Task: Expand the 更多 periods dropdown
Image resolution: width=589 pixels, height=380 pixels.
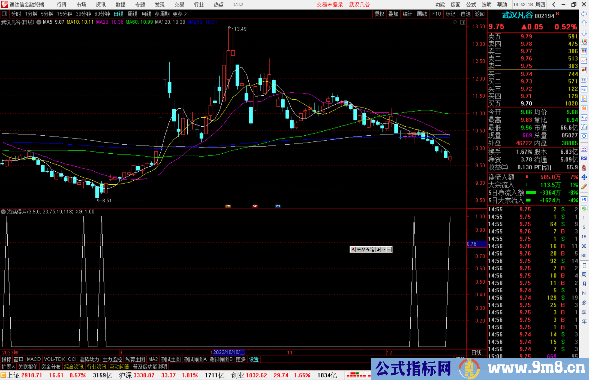Action: point(180,14)
